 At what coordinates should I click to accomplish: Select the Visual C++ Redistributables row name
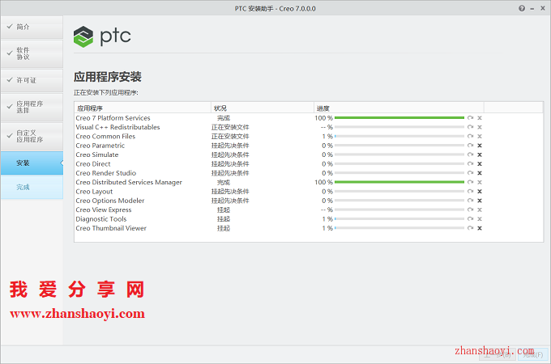coord(117,127)
